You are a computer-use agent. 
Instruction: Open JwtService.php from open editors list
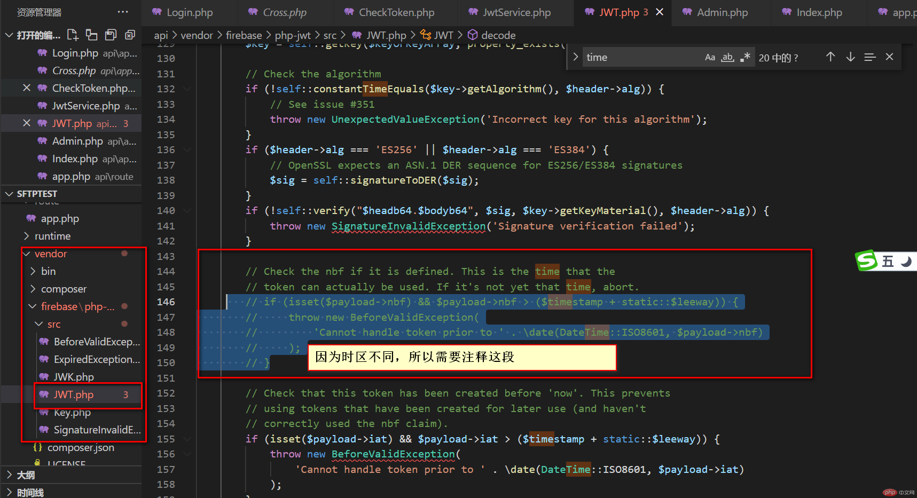(85, 106)
